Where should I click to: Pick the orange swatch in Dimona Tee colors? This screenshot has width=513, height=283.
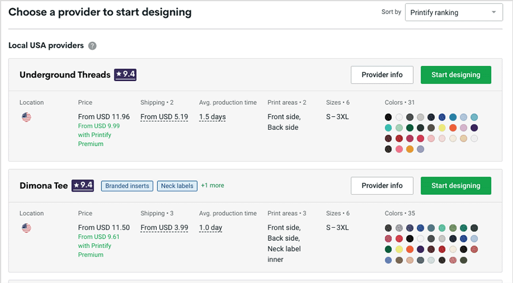coord(410,249)
